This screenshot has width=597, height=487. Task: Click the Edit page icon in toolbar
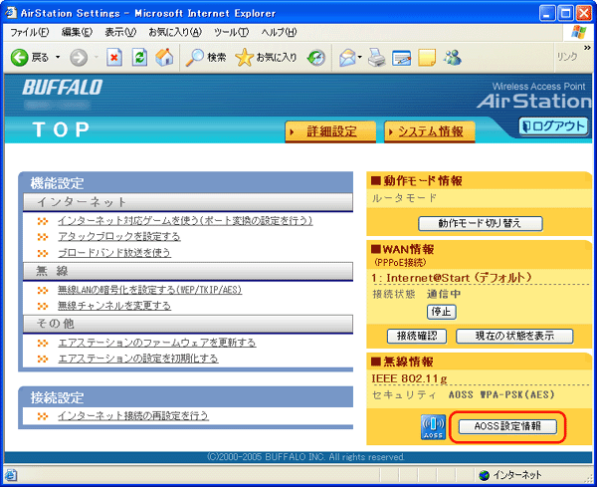402,58
